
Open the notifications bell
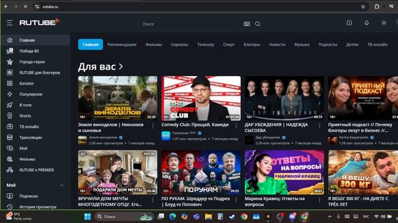[366, 23]
